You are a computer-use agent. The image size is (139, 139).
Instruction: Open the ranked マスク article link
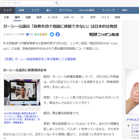[x=135, y=128]
